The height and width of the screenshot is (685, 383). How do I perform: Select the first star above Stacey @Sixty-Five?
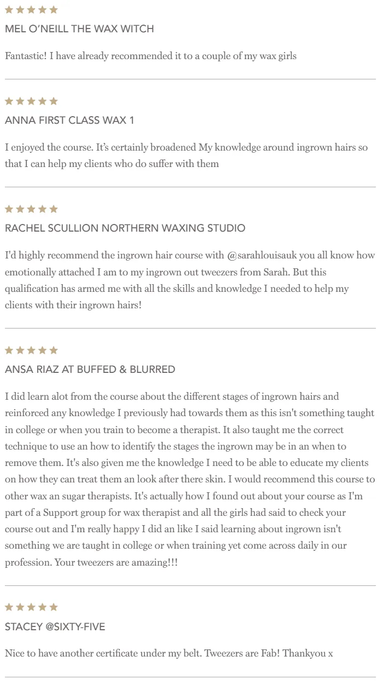(9, 607)
